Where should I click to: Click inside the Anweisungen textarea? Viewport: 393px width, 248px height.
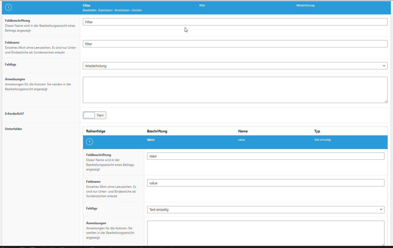[x=235, y=90]
